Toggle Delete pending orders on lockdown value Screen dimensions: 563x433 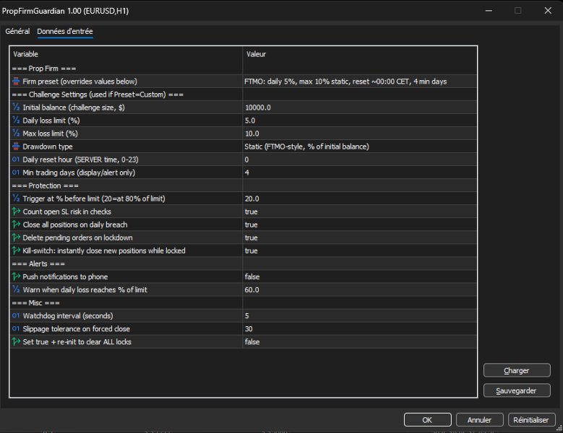tap(360, 237)
